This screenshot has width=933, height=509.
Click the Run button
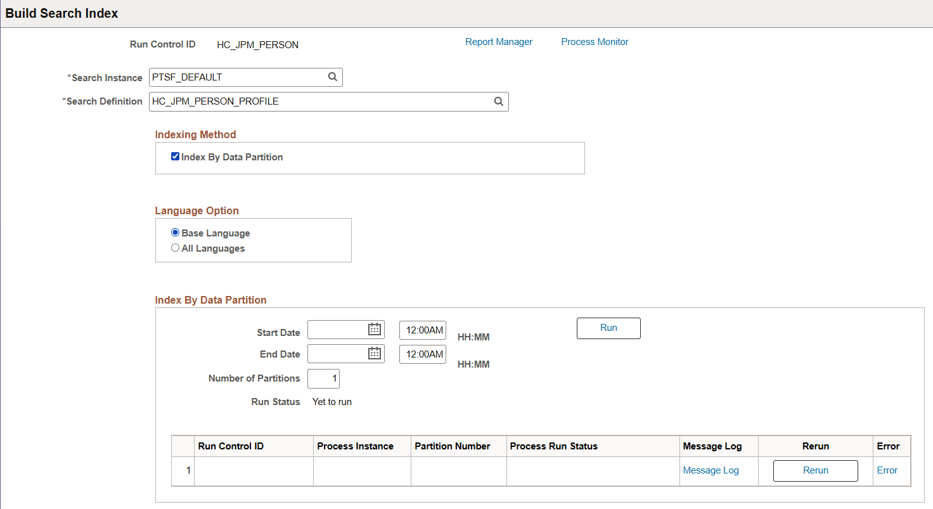608,328
